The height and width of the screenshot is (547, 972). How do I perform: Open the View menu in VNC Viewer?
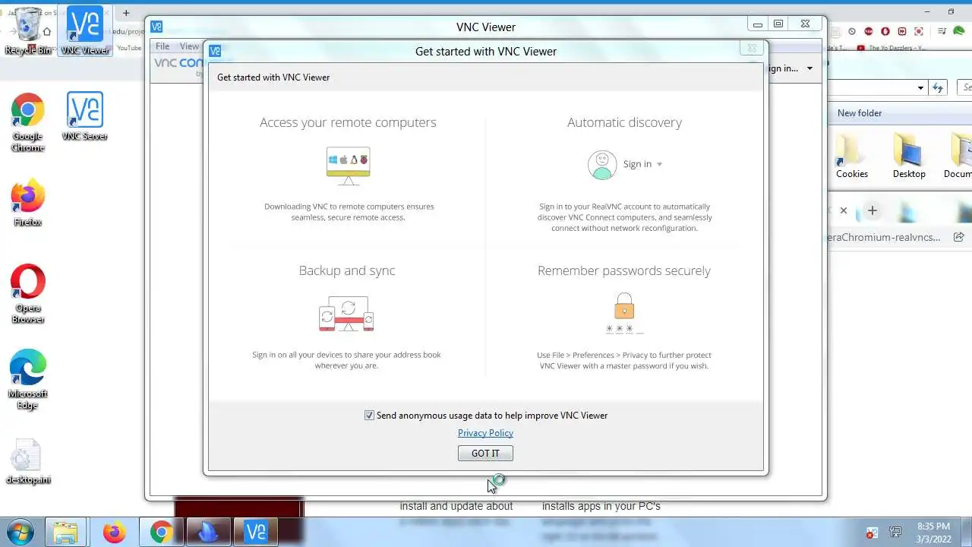click(x=189, y=46)
